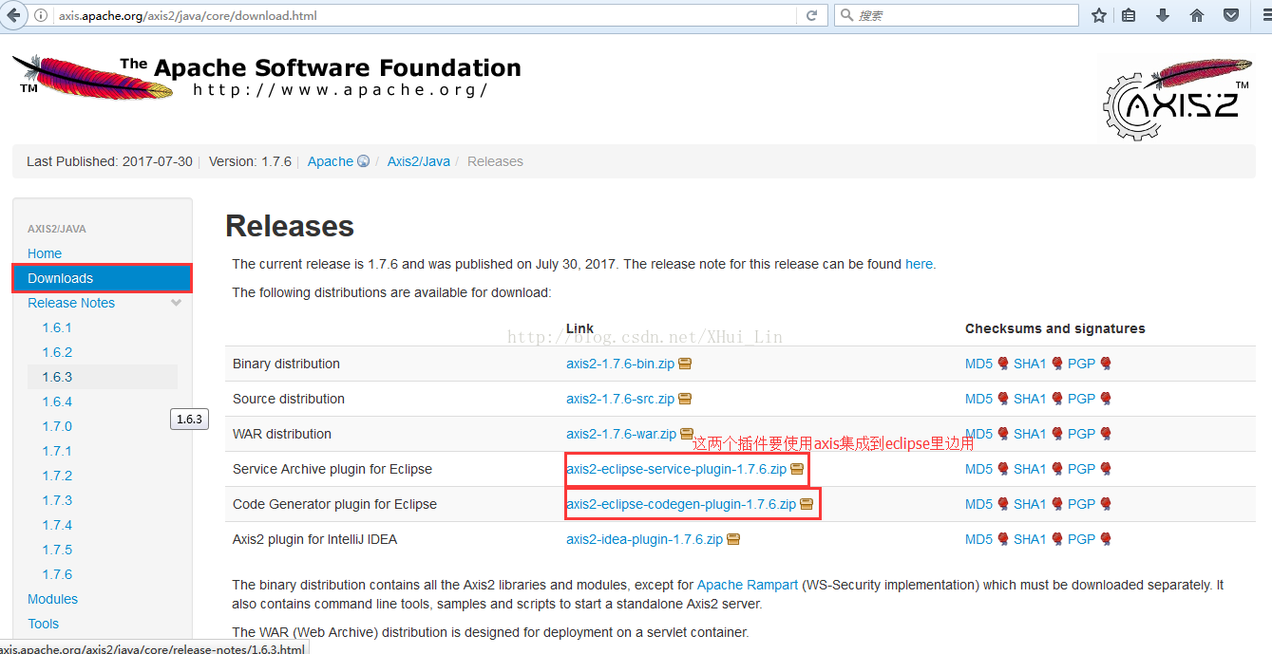Open 1.6.3 release notes
This screenshot has height=654, width=1272.
(57, 377)
